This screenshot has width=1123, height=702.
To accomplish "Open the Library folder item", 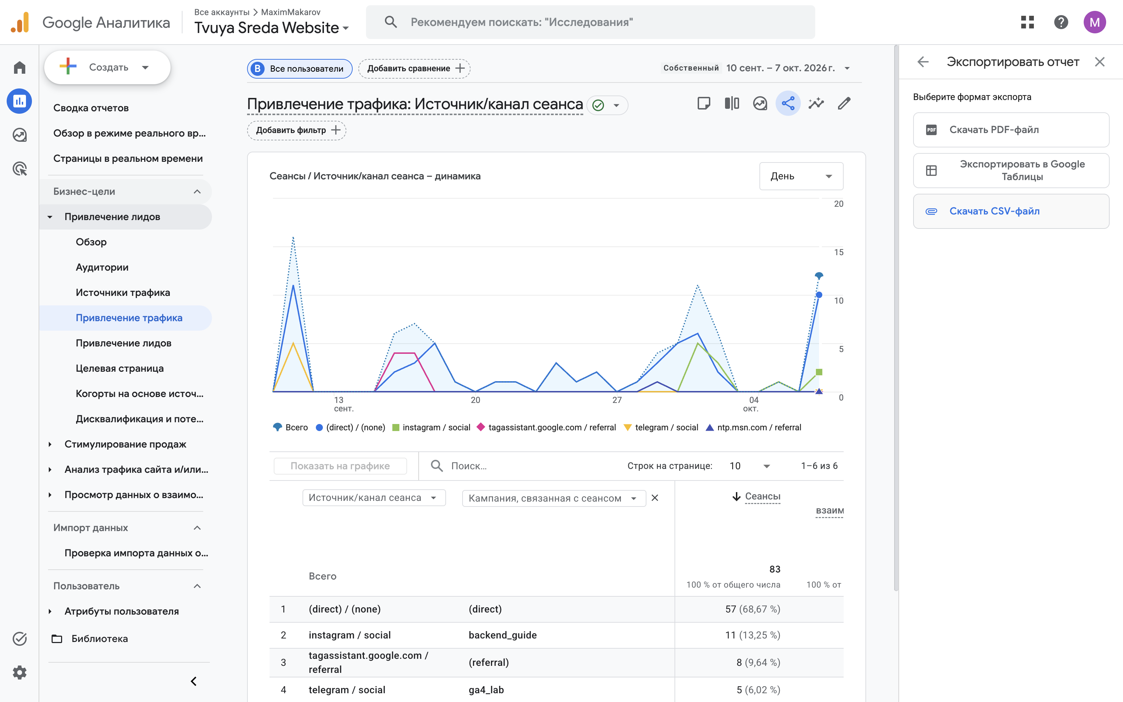I will (x=90, y=639).
